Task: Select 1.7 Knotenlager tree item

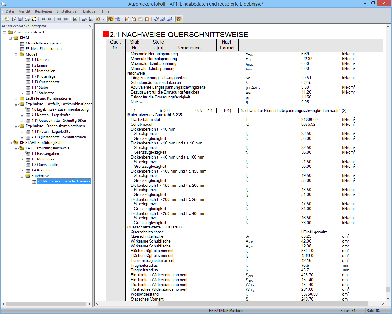Action: (x=44, y=76)
